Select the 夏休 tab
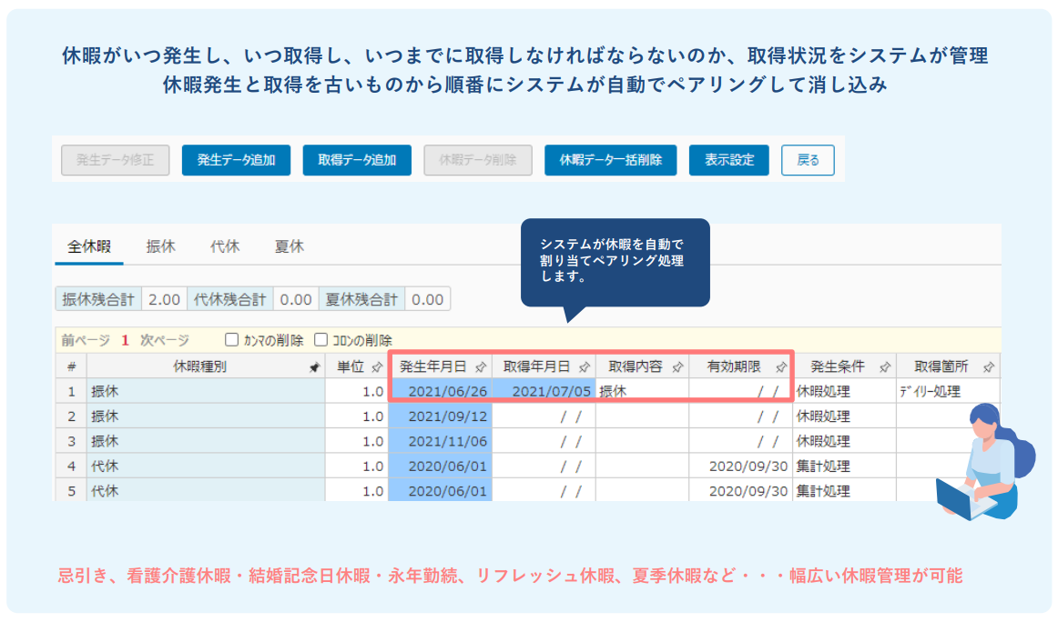1058x622 pixels. point(290,246)
